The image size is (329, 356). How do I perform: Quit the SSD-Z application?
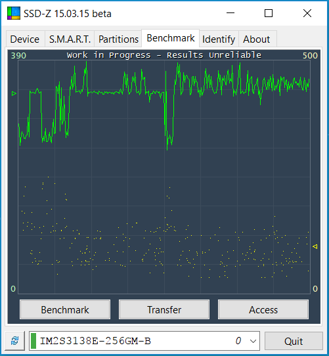(294, 341)
